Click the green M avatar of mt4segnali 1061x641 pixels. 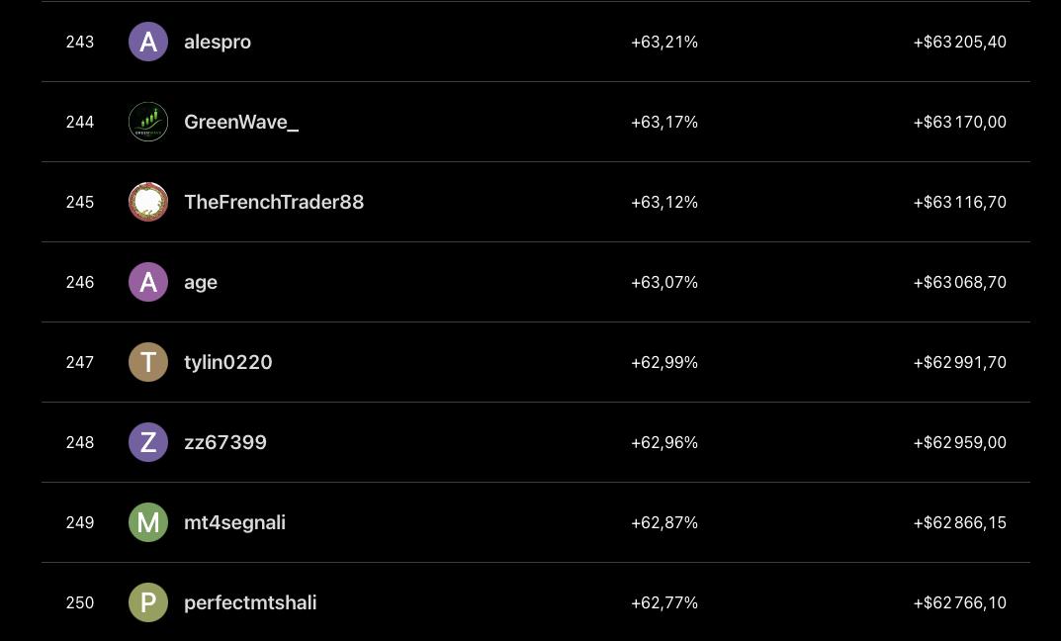(x=148, y=522)
